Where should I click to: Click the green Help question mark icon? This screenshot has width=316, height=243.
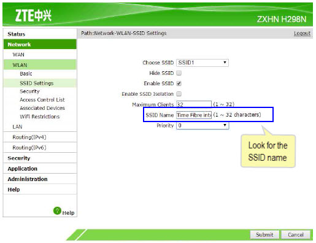57,210
